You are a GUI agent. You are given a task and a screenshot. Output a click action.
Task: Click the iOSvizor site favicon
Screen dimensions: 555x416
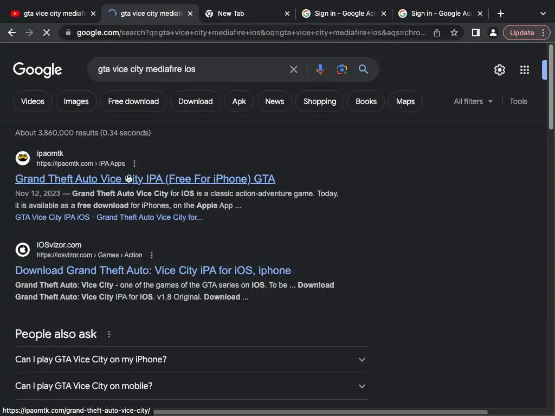pos(23,250)
